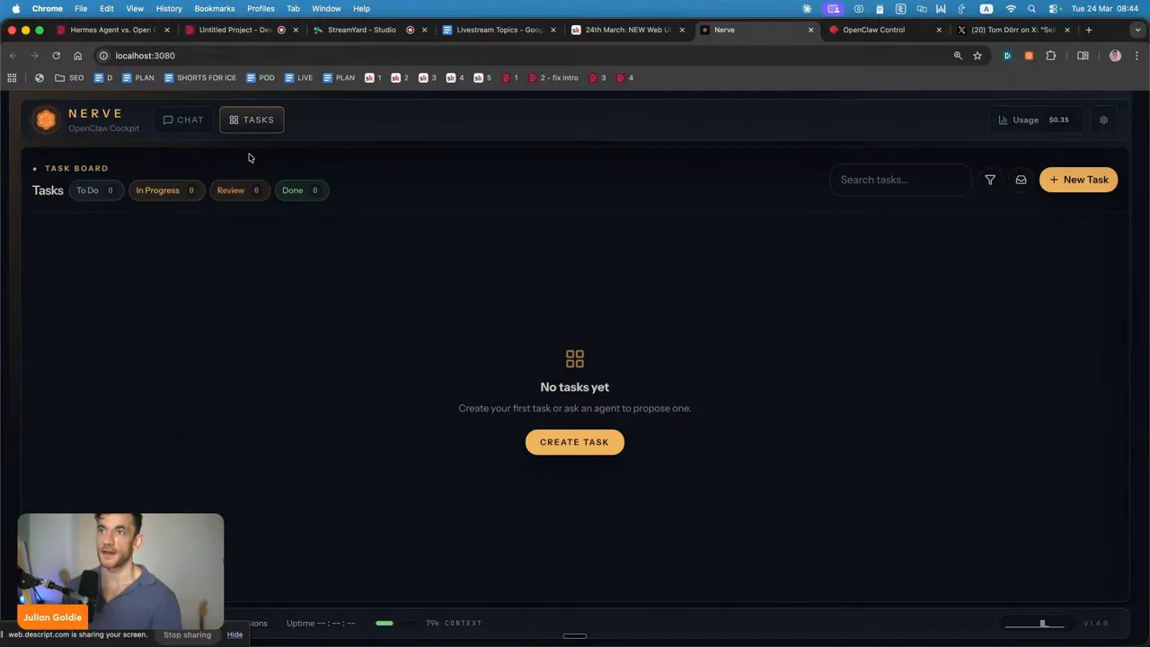
Task: Open the Chrome profile avatar
Action: [1115, 56]
